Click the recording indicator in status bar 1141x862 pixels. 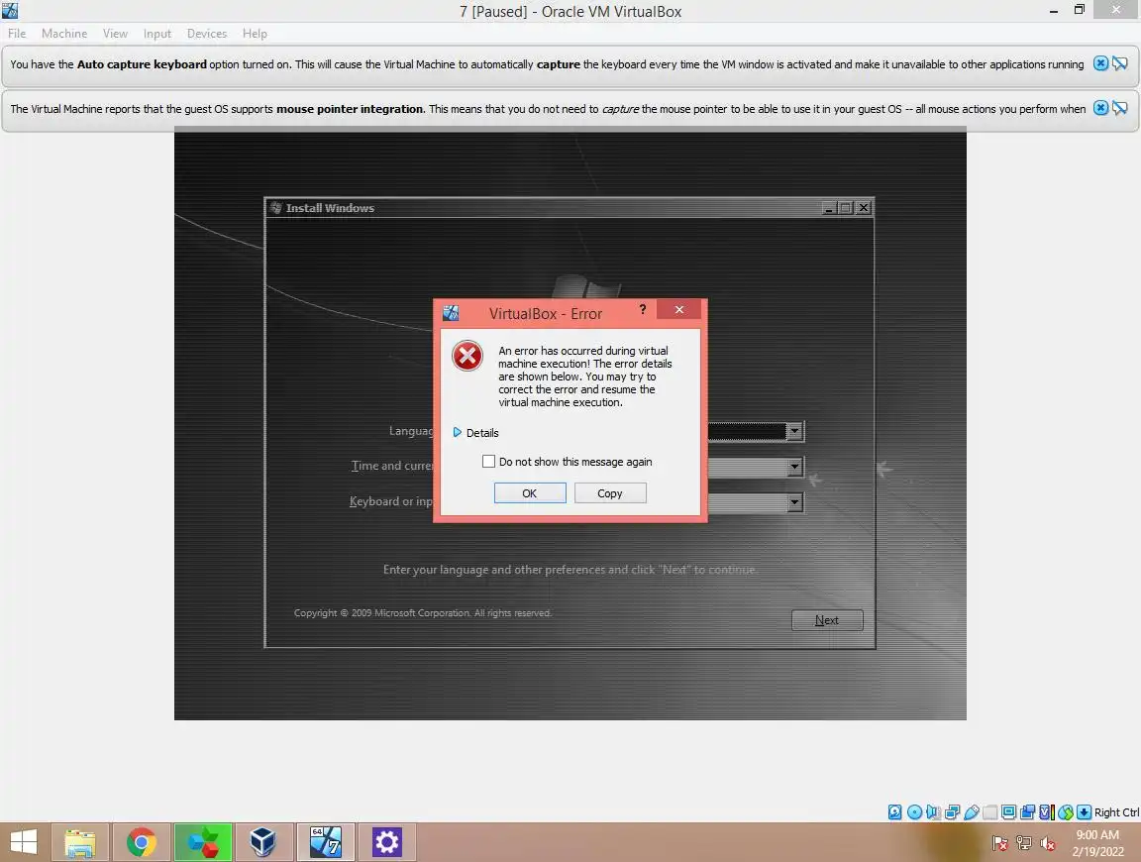coord(1027,812)
